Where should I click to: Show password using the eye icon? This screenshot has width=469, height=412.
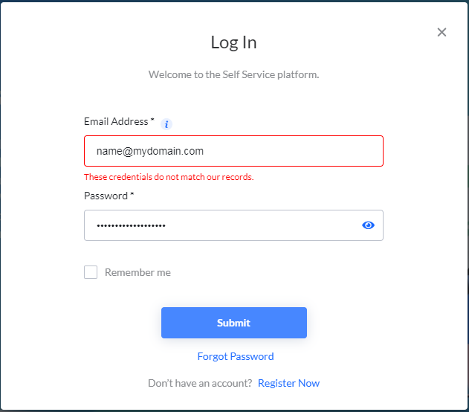(368, 225)
